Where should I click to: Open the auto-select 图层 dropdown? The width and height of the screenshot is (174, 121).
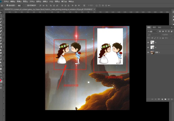point(19,5)
